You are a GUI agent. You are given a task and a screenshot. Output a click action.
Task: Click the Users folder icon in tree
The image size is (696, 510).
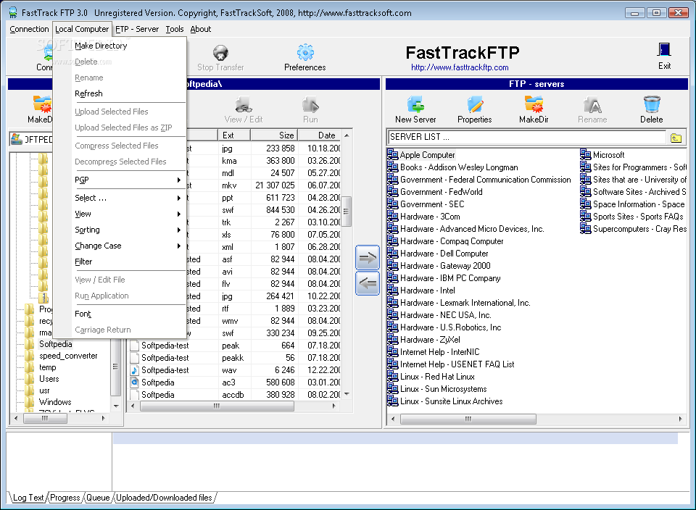point(30,379)
